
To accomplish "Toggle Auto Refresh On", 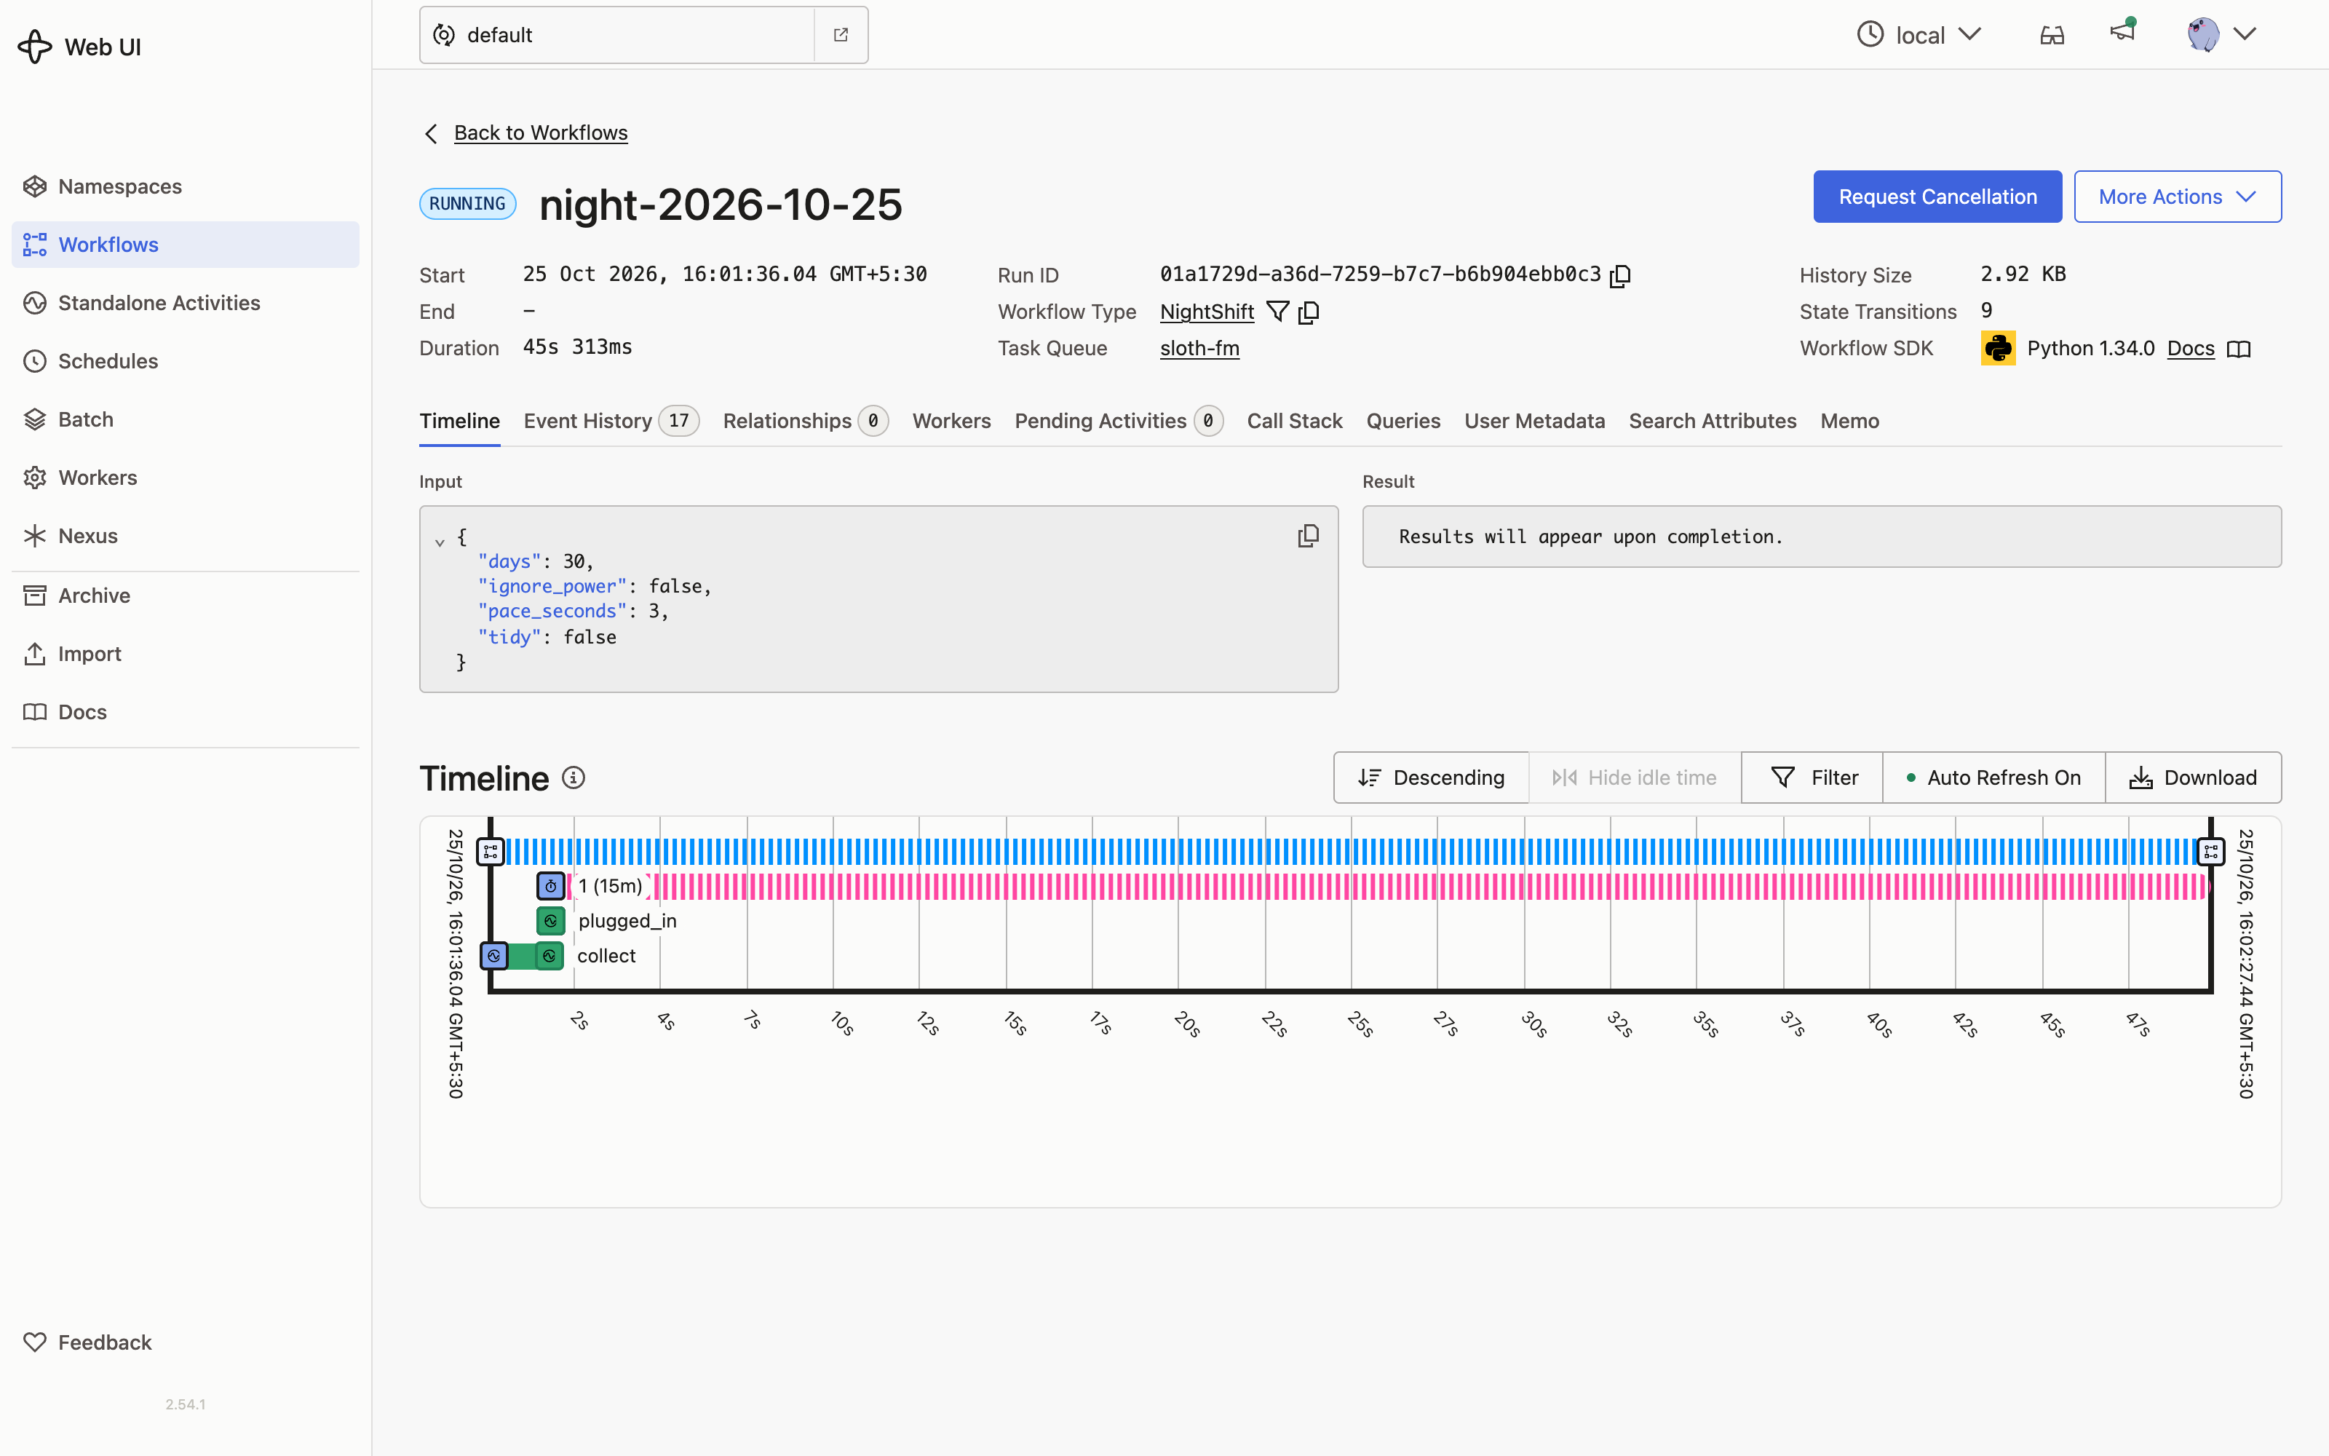I will (1993, 777).
